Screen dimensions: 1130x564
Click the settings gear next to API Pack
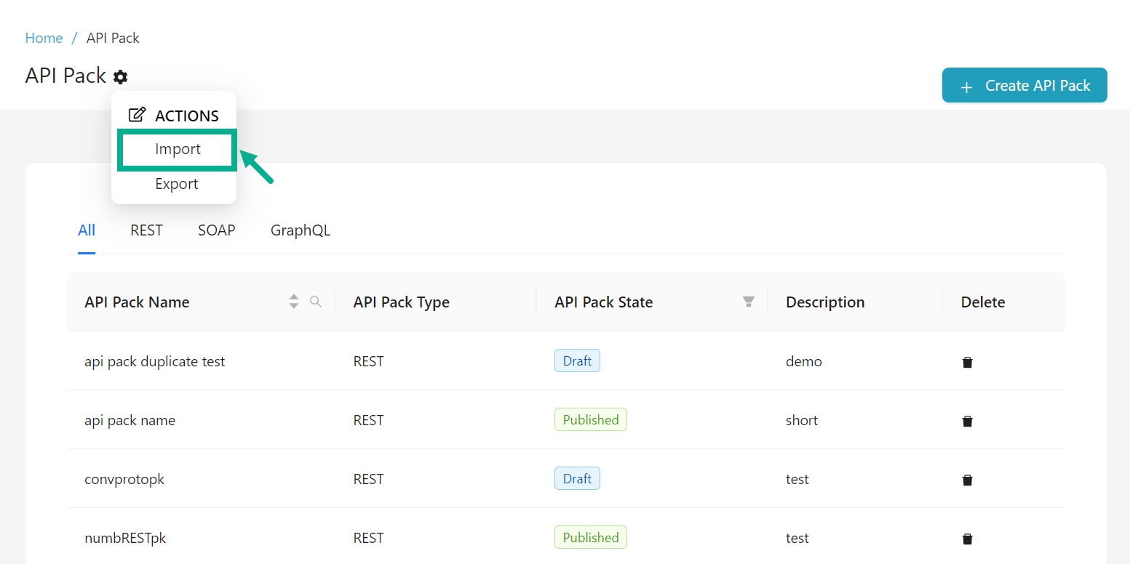pos(121,77)
